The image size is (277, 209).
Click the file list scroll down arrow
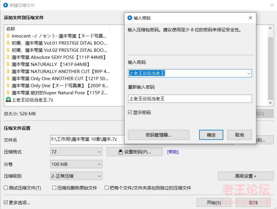[x=270, y=103]
